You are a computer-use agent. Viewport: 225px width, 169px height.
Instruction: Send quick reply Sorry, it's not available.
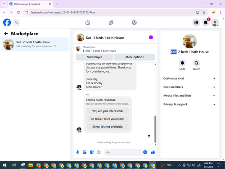pyautogui.click(x=108, y=127)
